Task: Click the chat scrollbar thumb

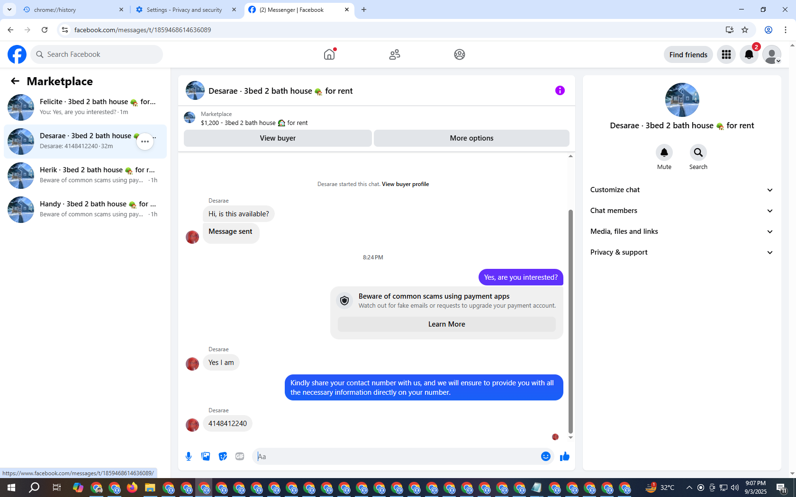Action: [x=570, y=321]
